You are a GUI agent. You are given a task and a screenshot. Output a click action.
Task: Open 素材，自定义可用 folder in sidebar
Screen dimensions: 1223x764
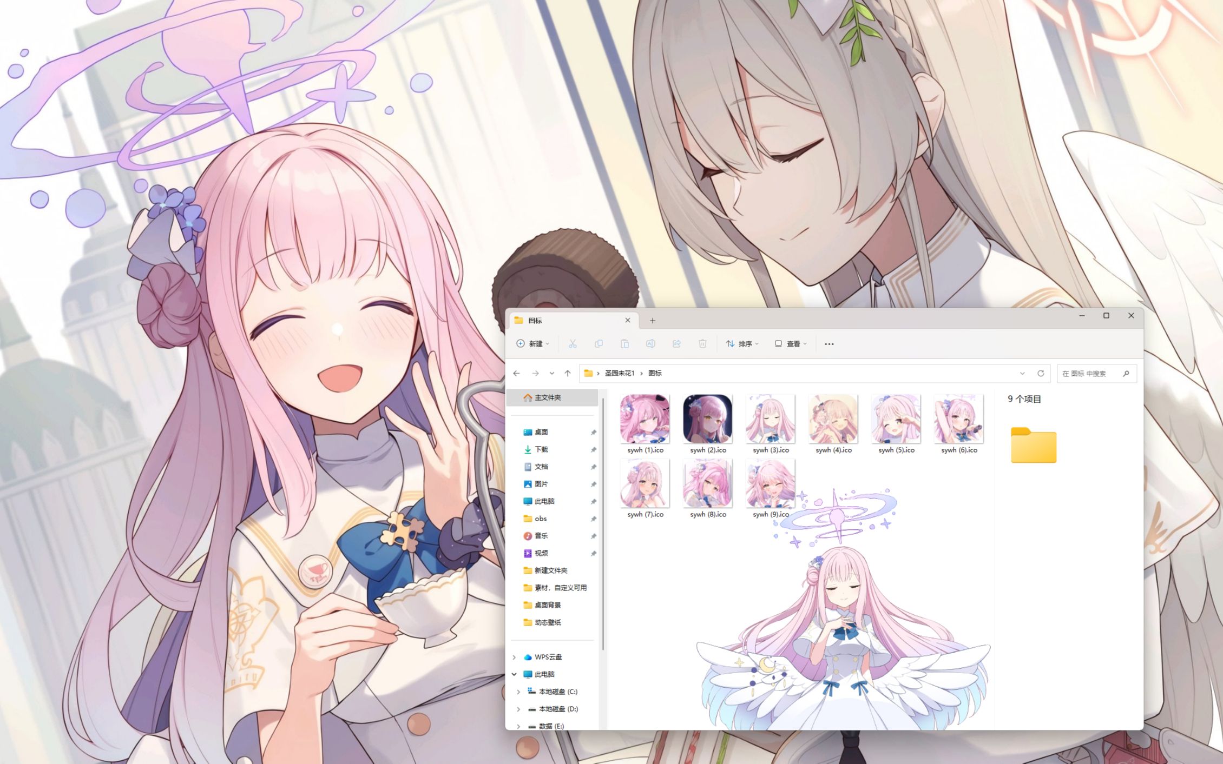coord(560,588)
